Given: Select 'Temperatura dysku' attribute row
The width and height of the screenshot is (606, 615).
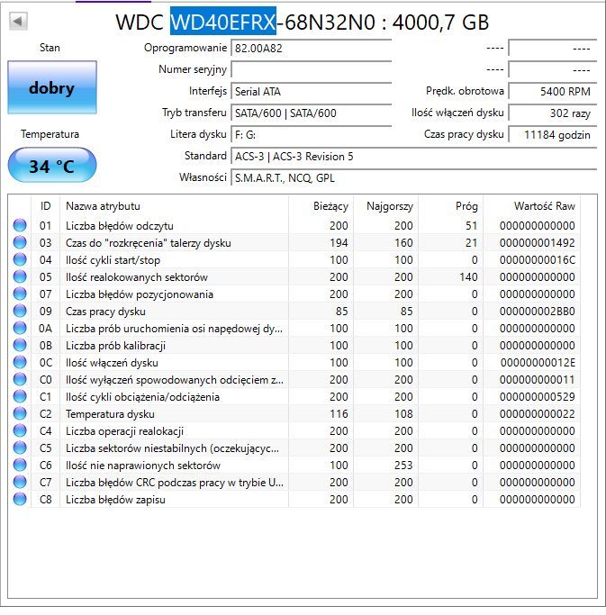Looking at the screenshot, I should click(x=294, y=414).
